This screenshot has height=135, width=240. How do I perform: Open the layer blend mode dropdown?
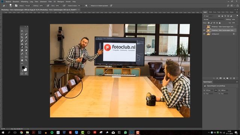[x=214, y=19]
